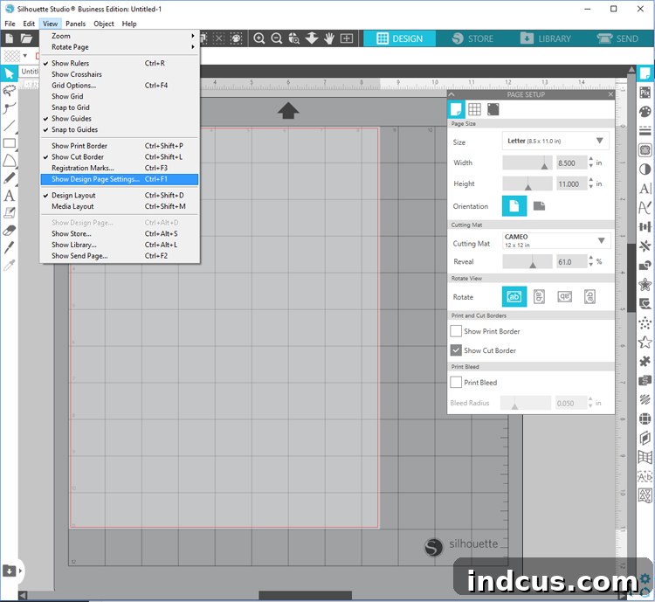This screenshot has width=655, height=602.
Task: Switch to the STORE tab
Action: (472, 38)
